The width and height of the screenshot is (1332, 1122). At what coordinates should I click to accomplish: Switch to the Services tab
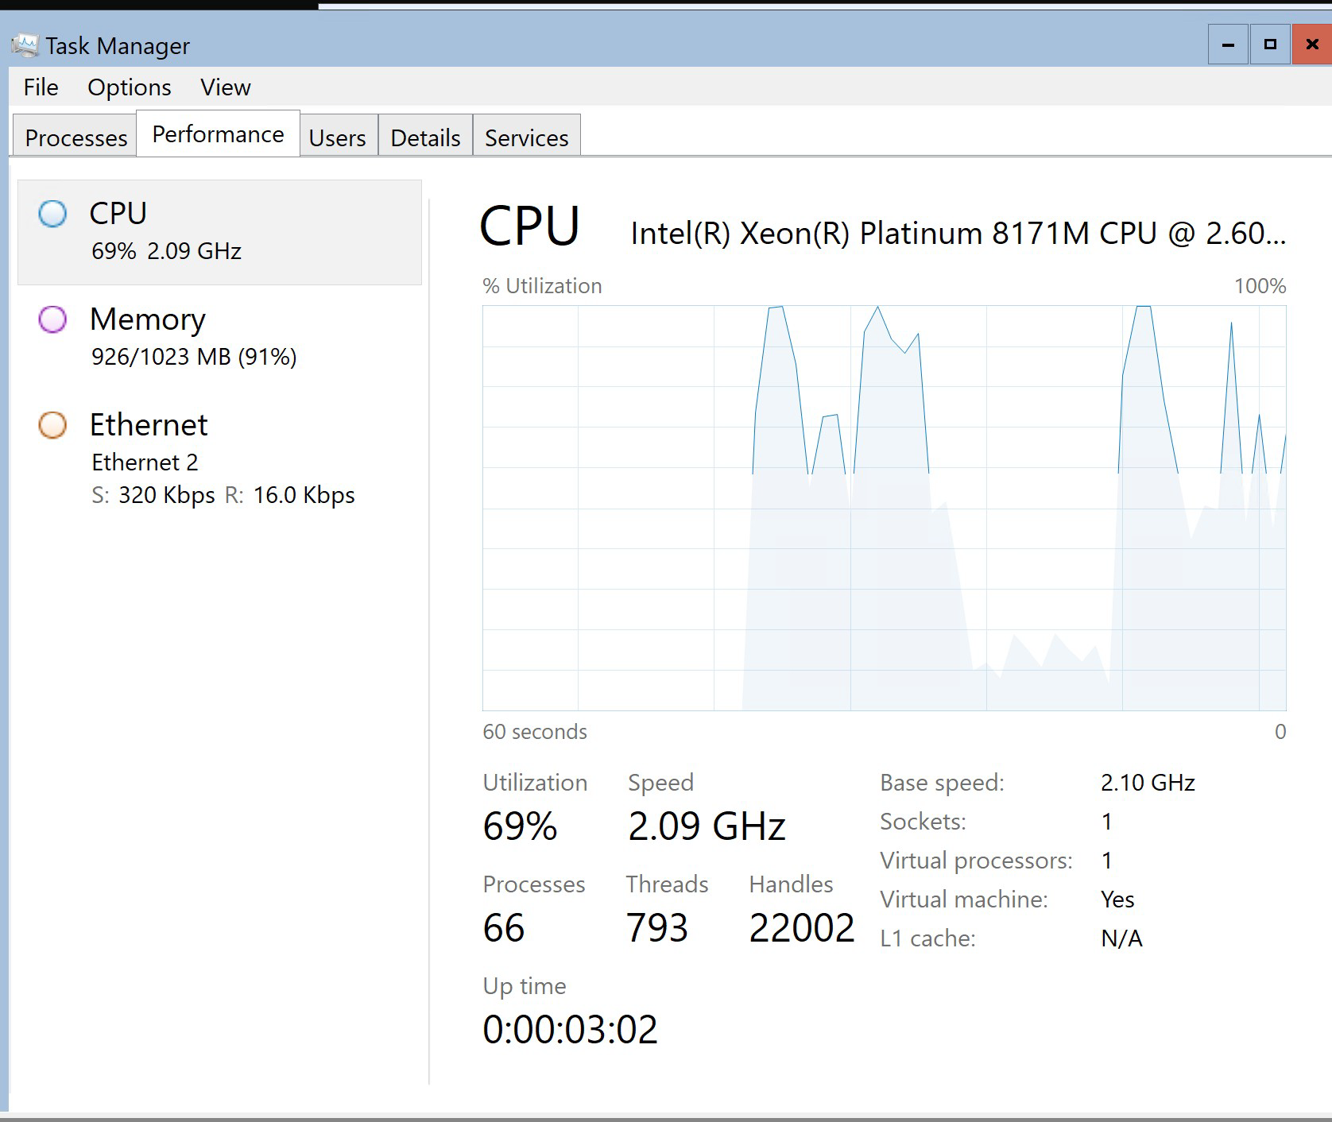pos(526,137)
